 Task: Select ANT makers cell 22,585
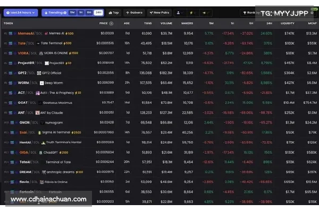187,112
